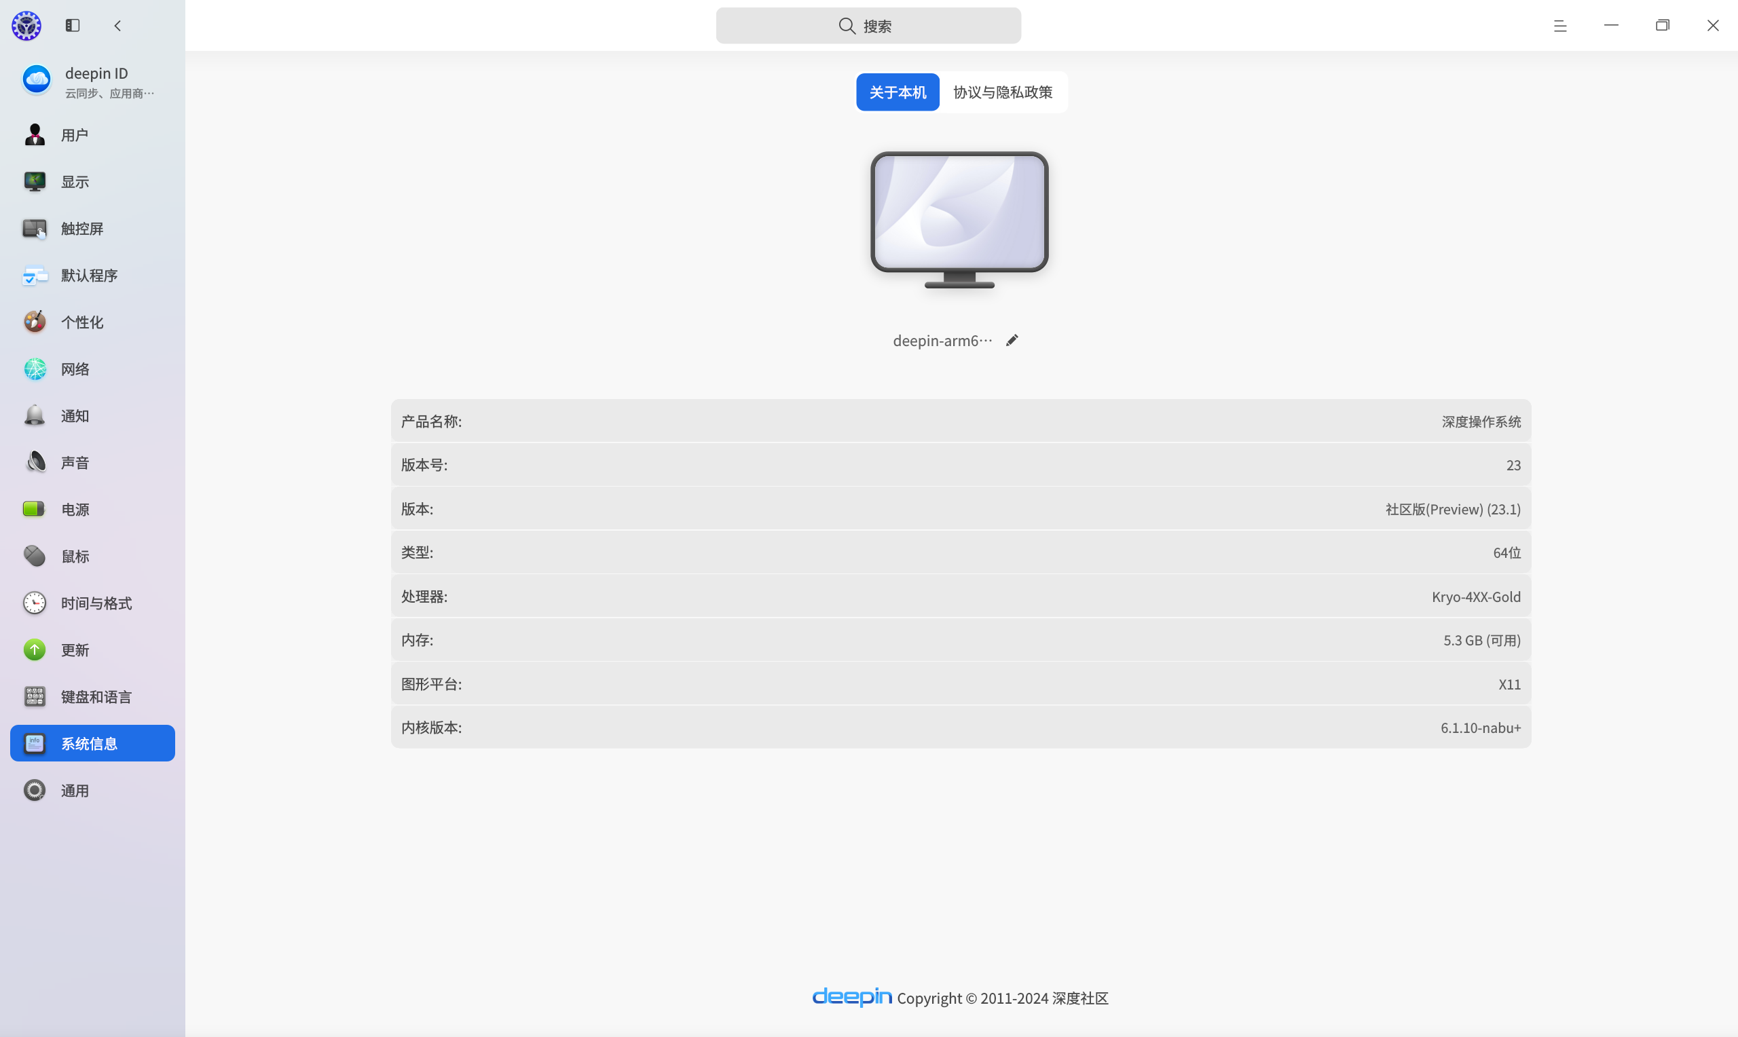
Task: Click the 5.3 GB (可用) memory value
Action: pos(1481,640)
